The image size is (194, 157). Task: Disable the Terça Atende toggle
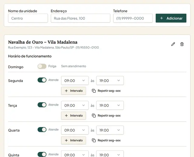point(42,105)
